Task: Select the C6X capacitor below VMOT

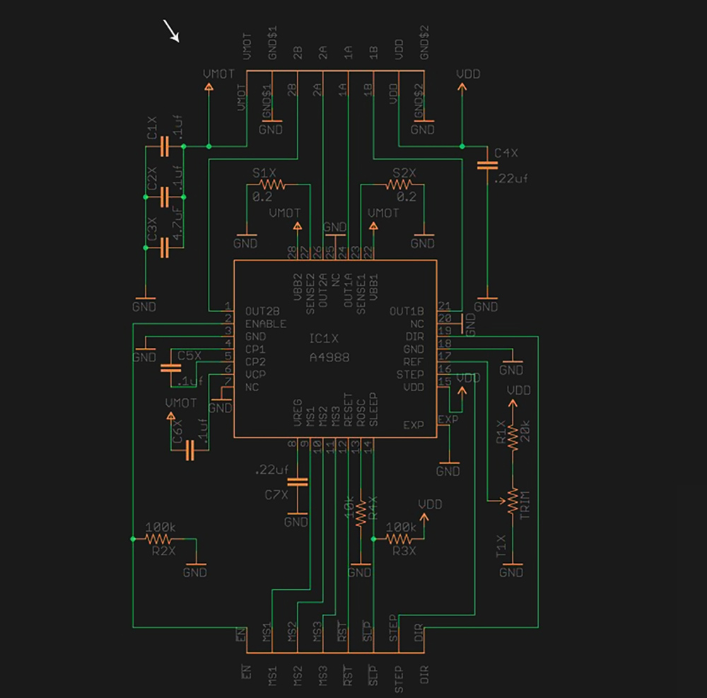Action: click(189, 450)
